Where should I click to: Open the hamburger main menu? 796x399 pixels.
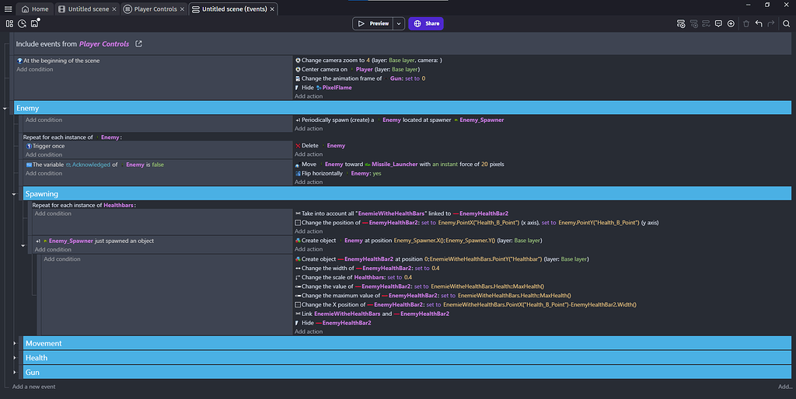pyautogui.click(x=8, y=9)
